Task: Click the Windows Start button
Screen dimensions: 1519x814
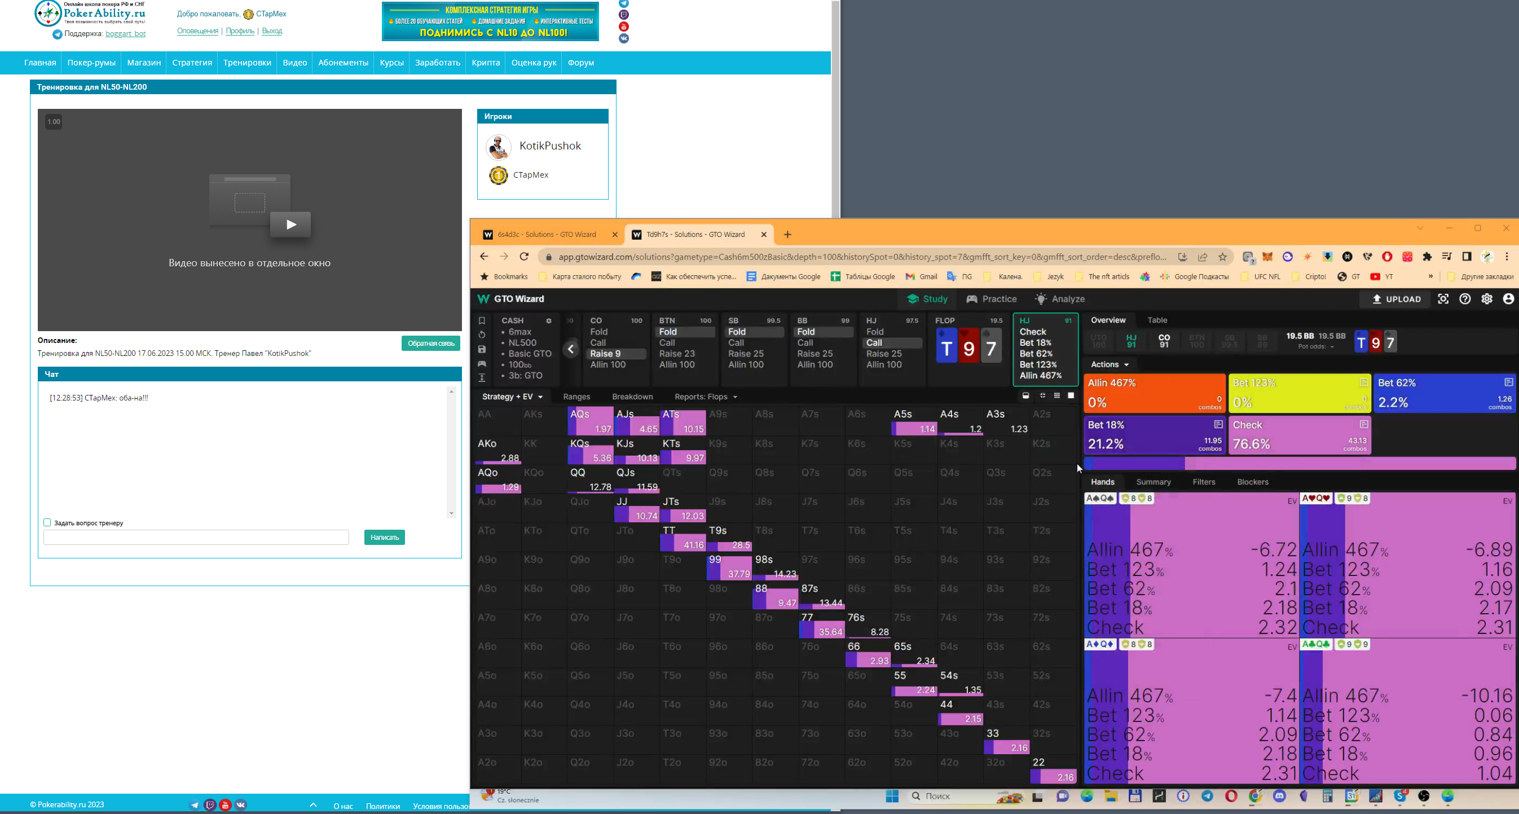Action: [892, 797]
